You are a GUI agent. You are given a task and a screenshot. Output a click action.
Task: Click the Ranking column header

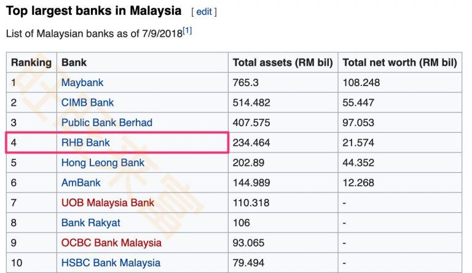click(31, 63)
